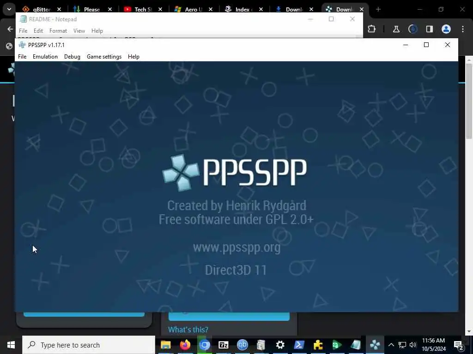Viewport: 473px width, 354px height.
Task: Open the PPSSPP File menu
Action: pyautogui.click(x=22, y=57)
